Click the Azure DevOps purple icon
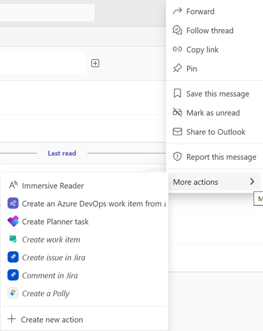The image size is (263, 331). (13, 203)
